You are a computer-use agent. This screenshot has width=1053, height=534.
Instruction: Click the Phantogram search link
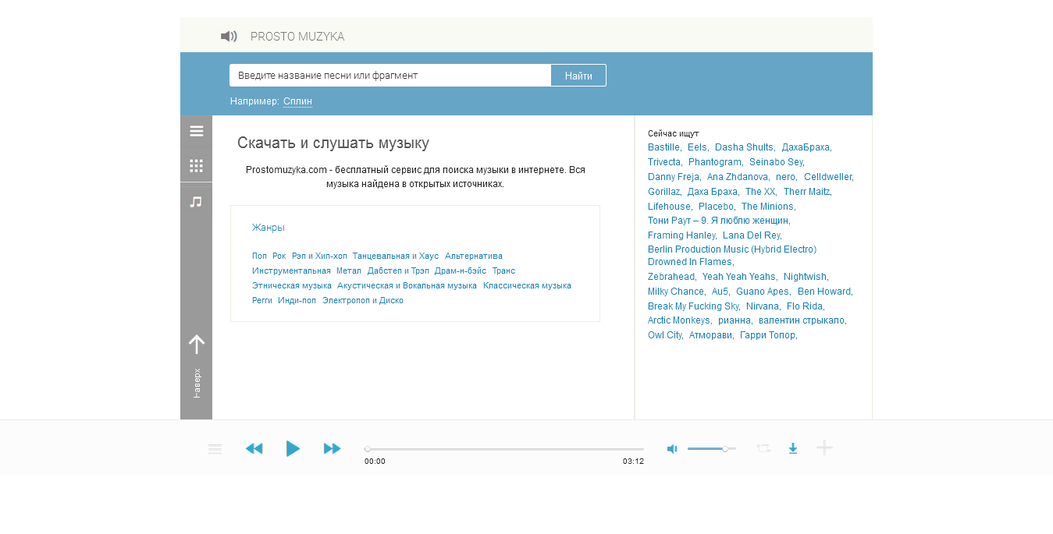(x=715, y=162)
